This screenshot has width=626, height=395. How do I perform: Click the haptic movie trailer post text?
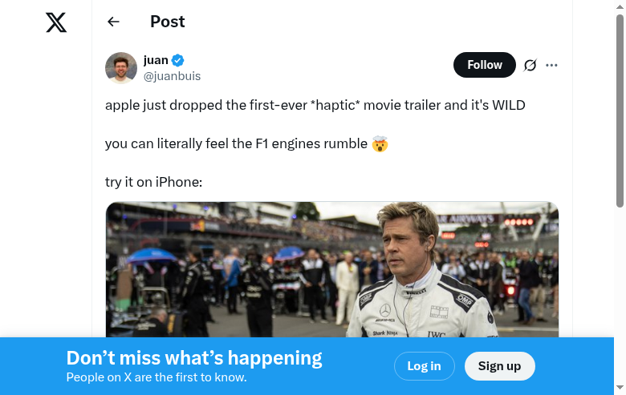(315, 105)
